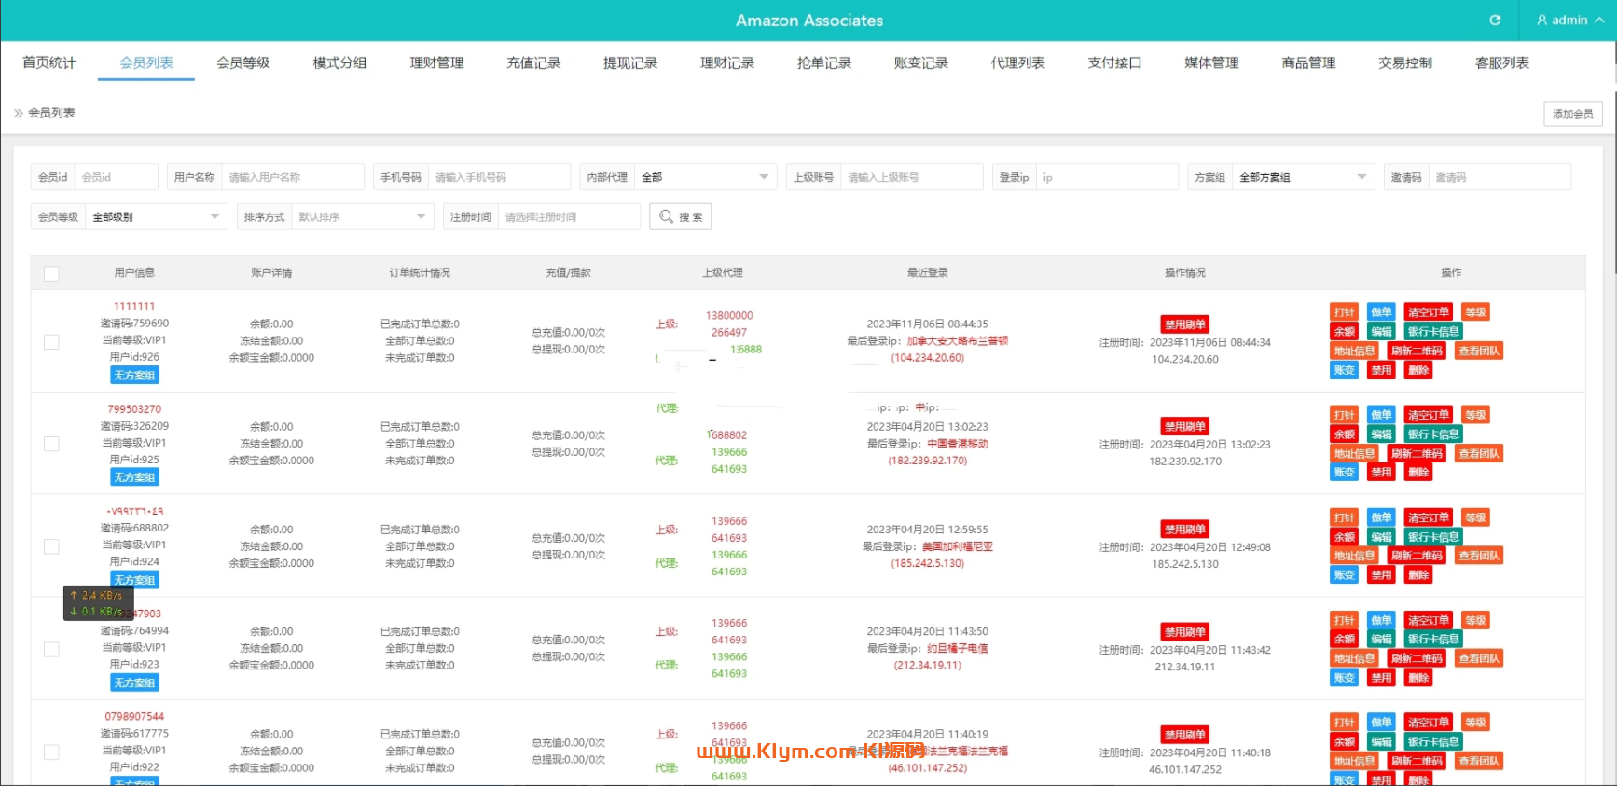Click the 无方案组 blue tag for user 926

click(x=134, y=375)
